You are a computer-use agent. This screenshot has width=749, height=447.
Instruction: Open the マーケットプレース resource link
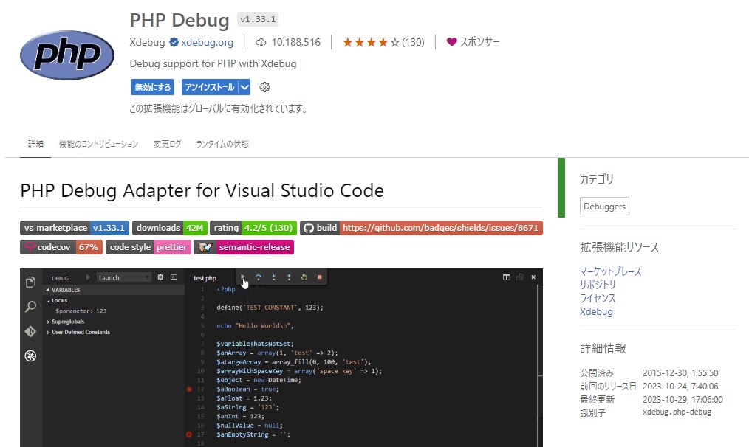610,271
